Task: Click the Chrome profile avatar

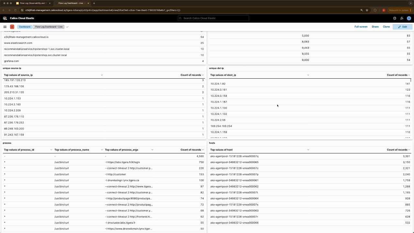Action: tap(384, 10)
